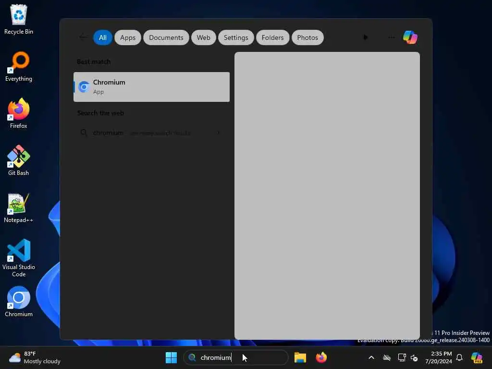Image resolution: width=492 pixels, height=369 pixels.
Task: Expand the chromium web search arrow
Action: 219,133
